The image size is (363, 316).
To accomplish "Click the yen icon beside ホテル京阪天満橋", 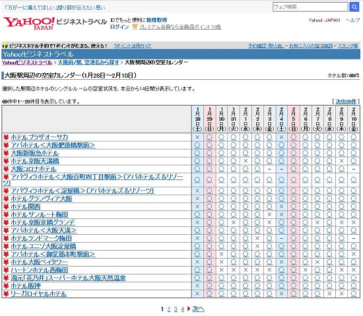I will [6, 161].
